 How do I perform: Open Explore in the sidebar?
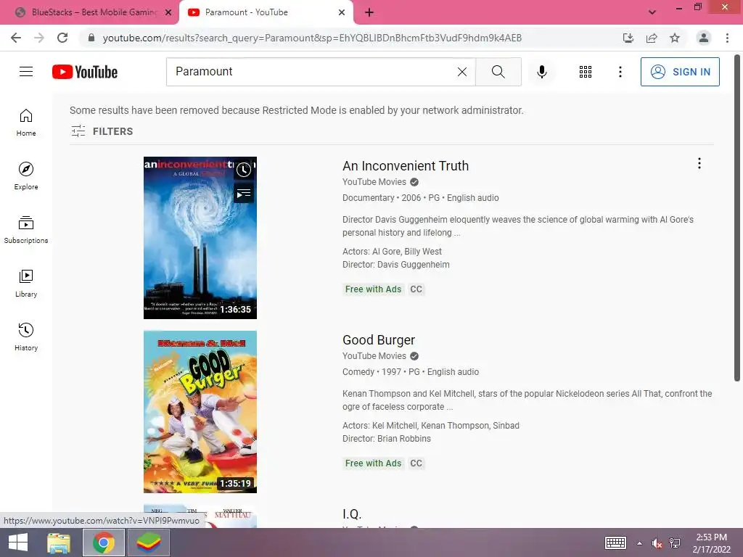26,176
